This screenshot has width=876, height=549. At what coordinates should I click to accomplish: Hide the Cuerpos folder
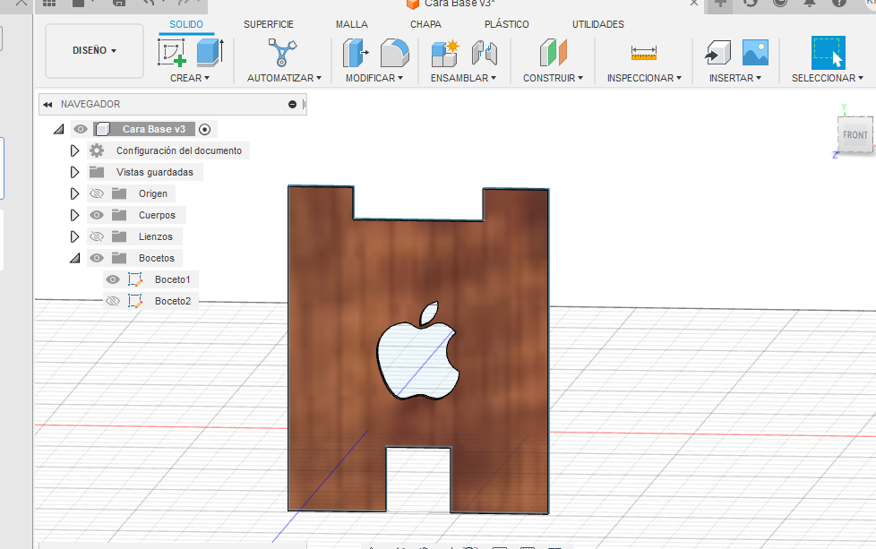tap(97, 215)
